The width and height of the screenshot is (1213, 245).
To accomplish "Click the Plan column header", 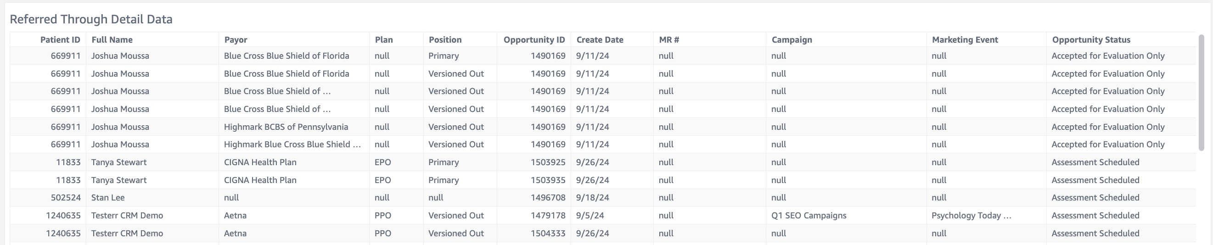I will (x=384, y=40).
